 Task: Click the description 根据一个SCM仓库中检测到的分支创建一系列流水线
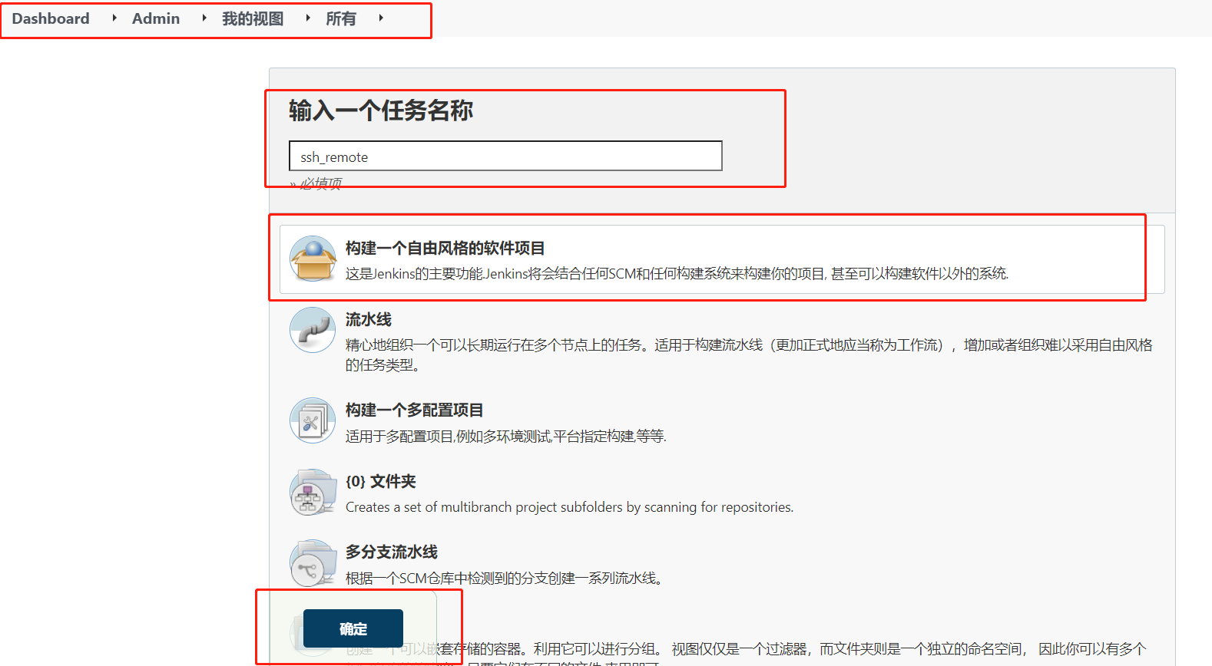505,578
